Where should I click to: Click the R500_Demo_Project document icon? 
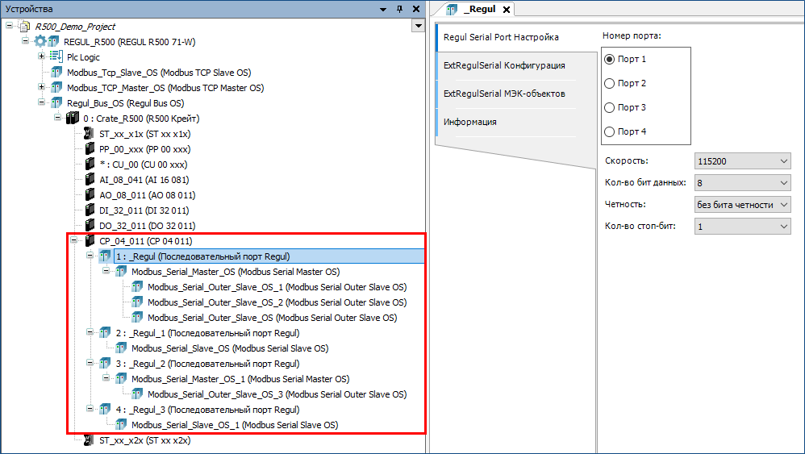coord(24,26)
